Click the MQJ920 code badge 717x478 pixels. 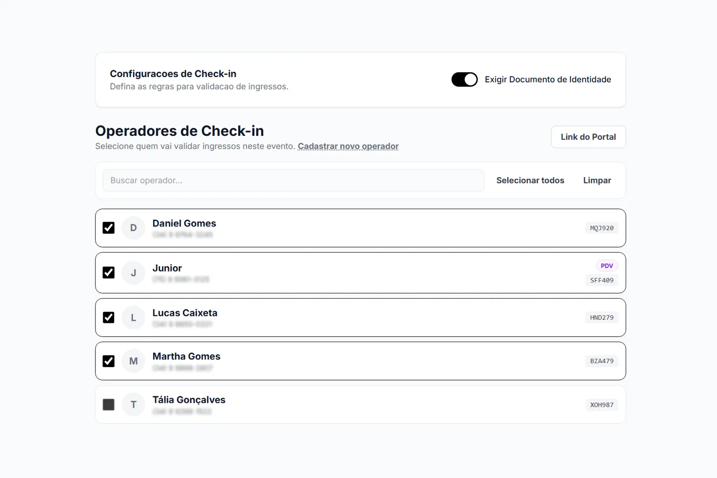602,228
